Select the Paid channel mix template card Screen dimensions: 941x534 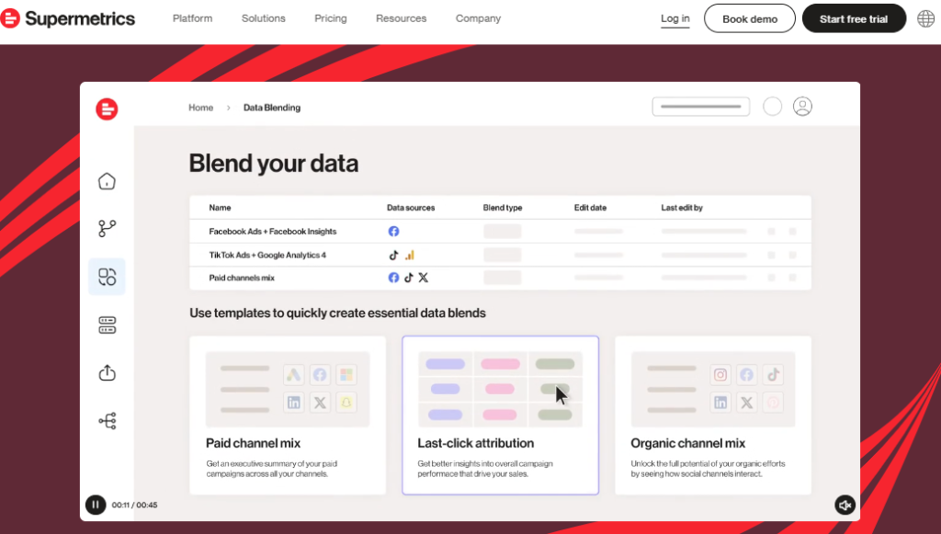pyautogui.click(x=288, y=415)
